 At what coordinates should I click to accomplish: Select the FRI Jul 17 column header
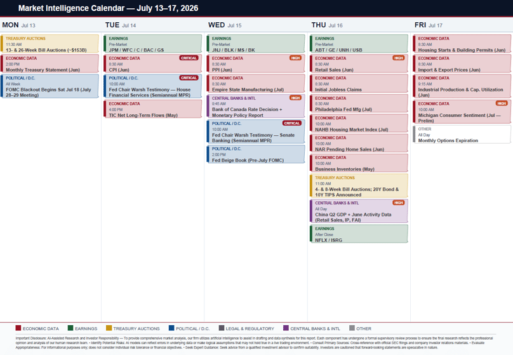[429, 25]
